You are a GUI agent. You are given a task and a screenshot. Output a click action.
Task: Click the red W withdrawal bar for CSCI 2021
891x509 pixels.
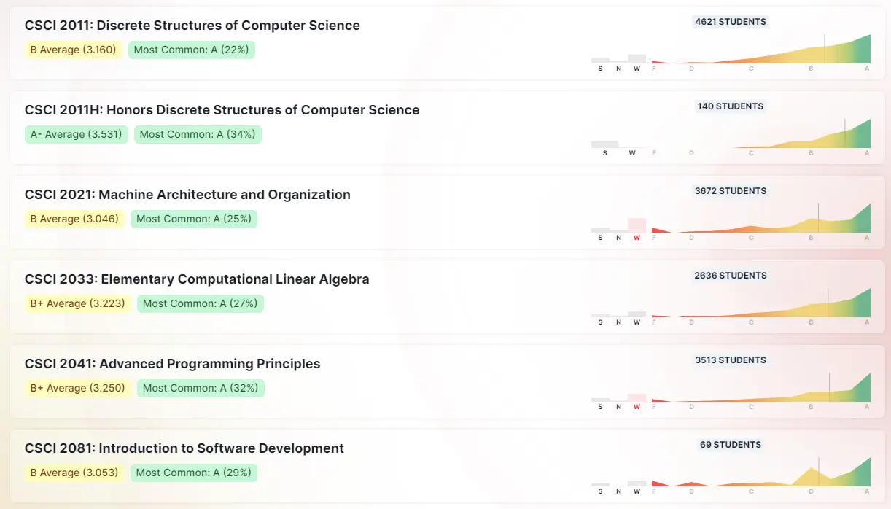pyautogui.click(x=637, y=226)
